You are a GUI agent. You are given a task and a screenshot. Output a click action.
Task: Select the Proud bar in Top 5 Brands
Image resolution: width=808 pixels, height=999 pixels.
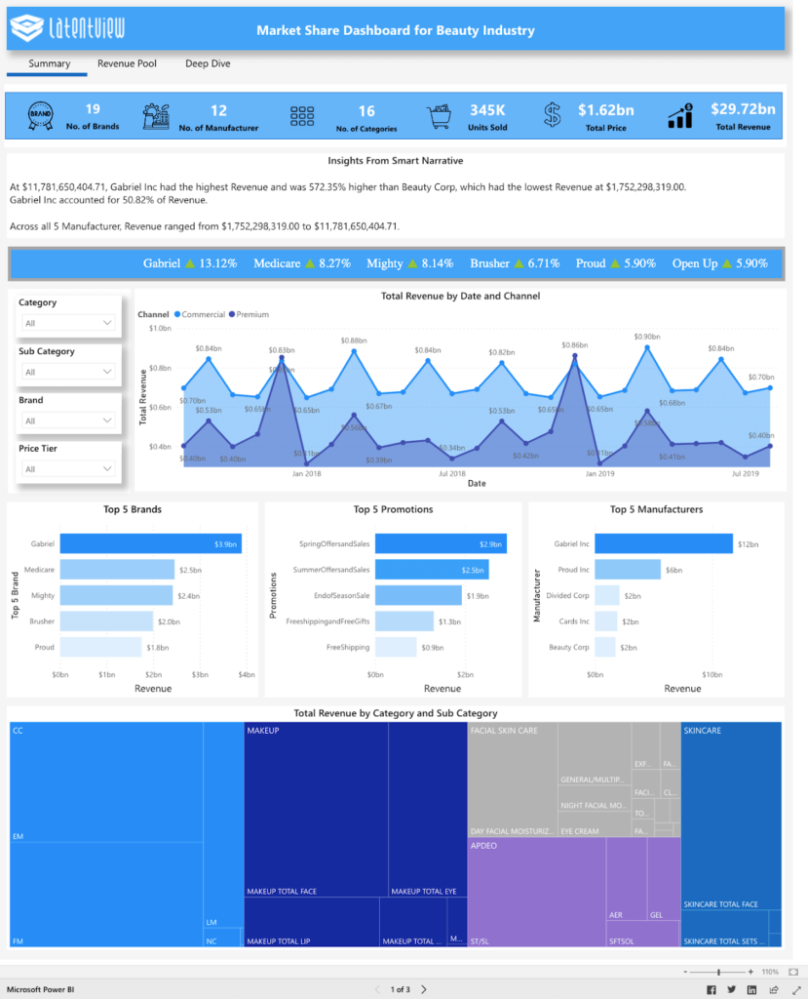coord(101,648)
